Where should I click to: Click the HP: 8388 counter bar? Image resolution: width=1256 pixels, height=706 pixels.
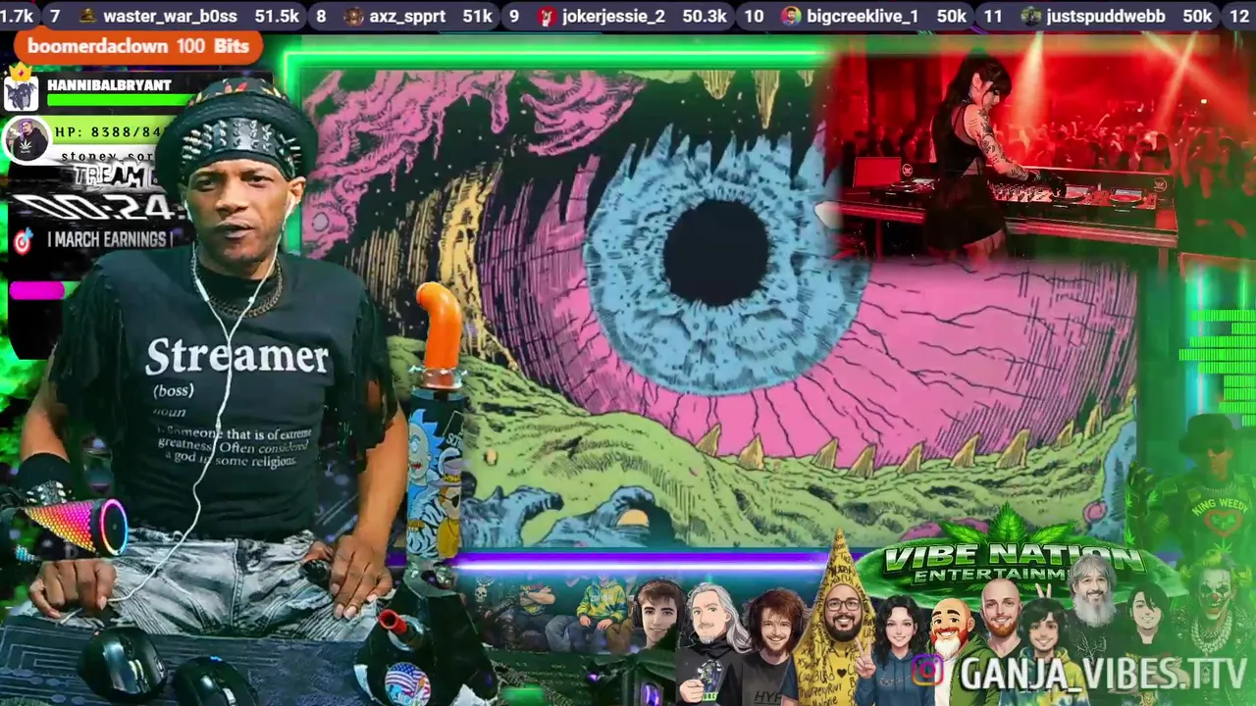[109, 132]
